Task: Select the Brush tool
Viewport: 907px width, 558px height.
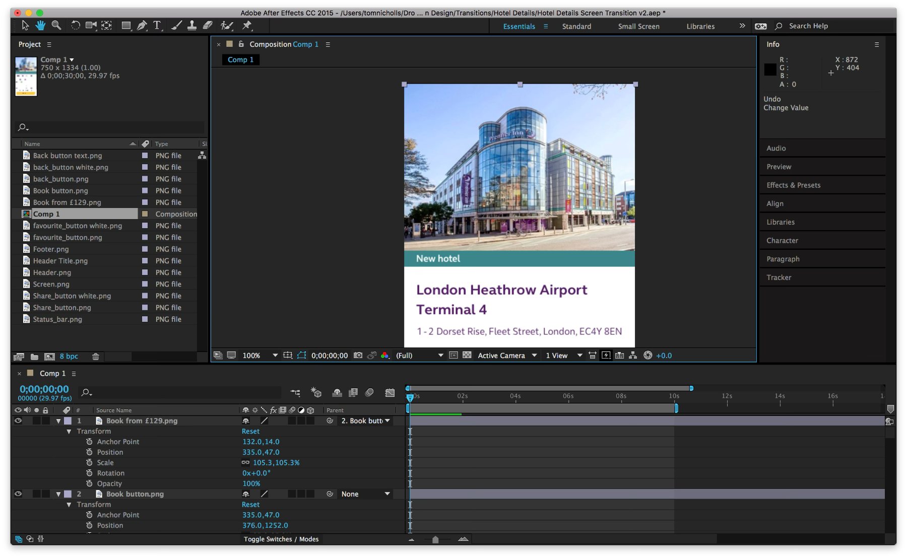Action: click(x=176, y=25)
